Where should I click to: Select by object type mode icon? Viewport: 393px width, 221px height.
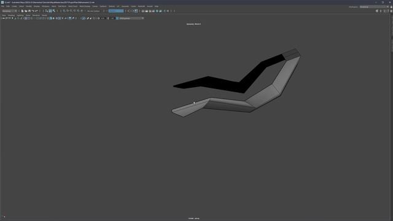pos(50,11)
